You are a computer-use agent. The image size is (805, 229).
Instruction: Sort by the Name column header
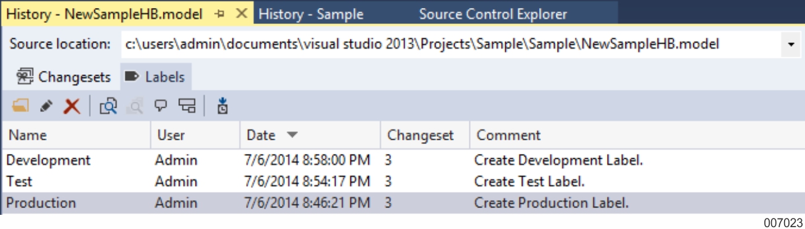coord(76,135)
